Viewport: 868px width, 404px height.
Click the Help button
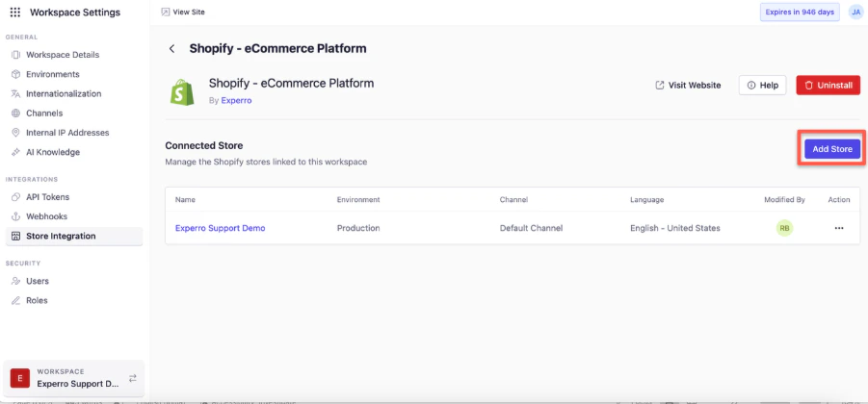click(x=762, y=86)
